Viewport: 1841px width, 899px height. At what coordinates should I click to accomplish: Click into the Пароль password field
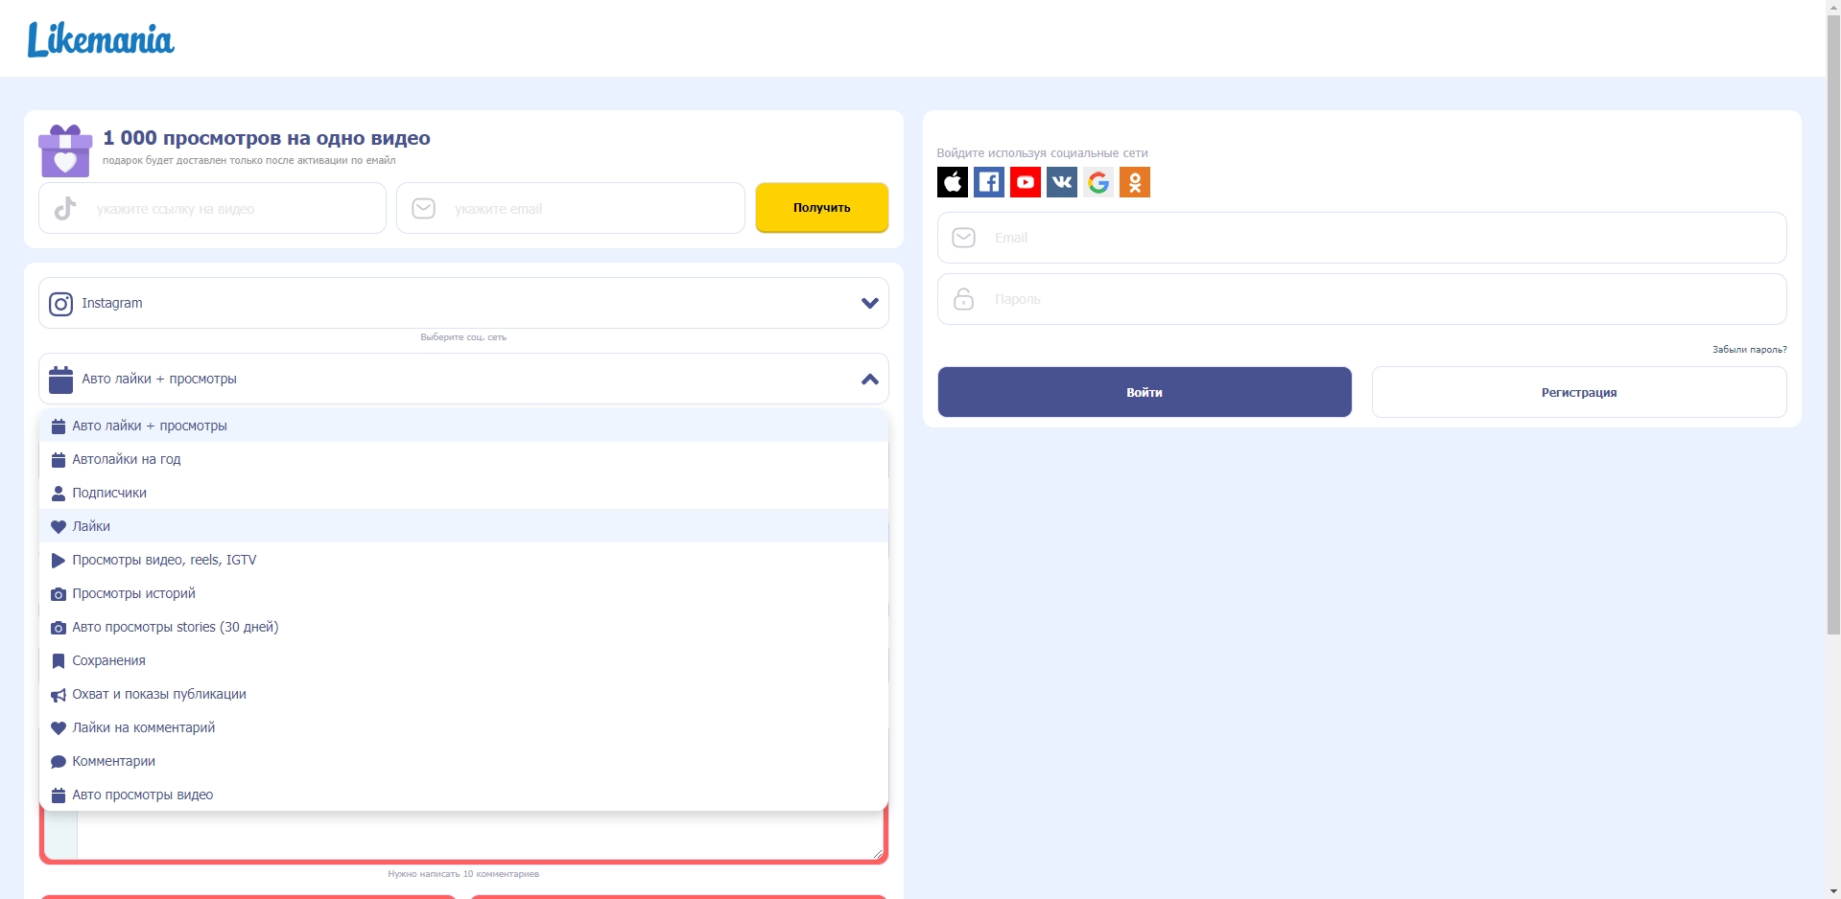pos(1362,299)
